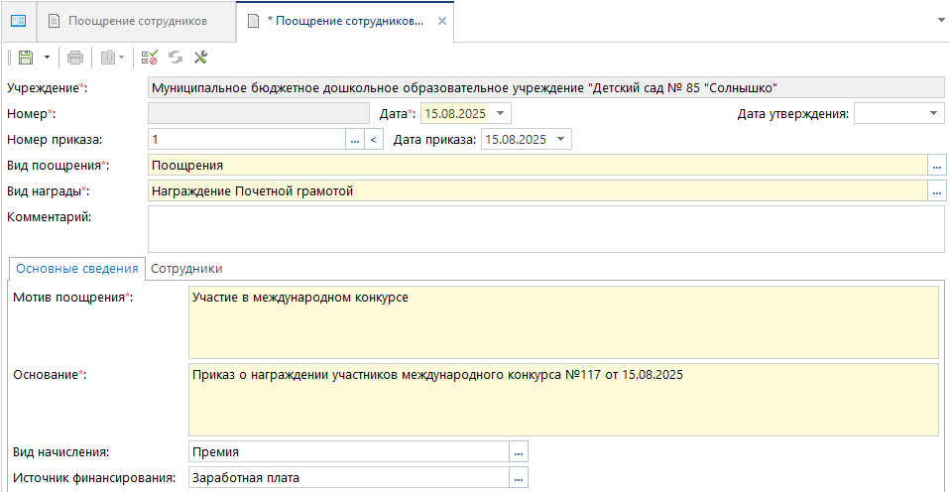Click the '<' button beside Номер приказа
The height and width of the screenshot is (492, 950).
(x=374, y=140)
